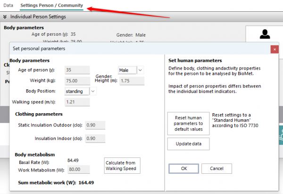The height and width of the screenshot is (194, 283).
Task: Click the Update data button
Action: coord(188,144)
